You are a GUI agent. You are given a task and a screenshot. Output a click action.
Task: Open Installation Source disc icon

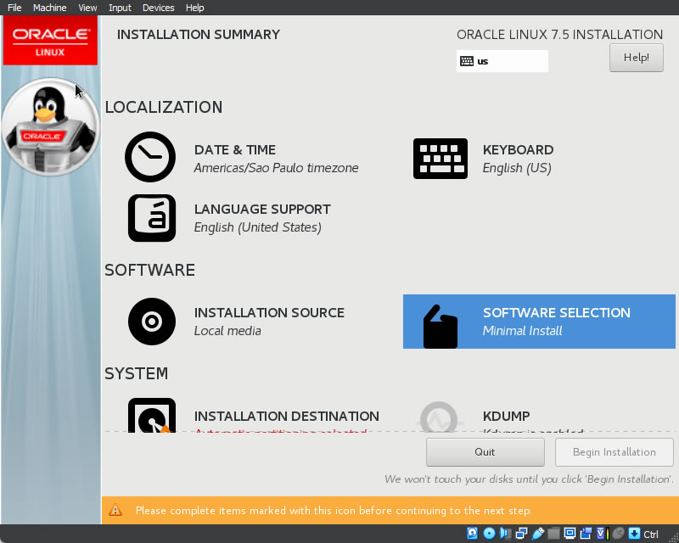(x=152, y=322)
